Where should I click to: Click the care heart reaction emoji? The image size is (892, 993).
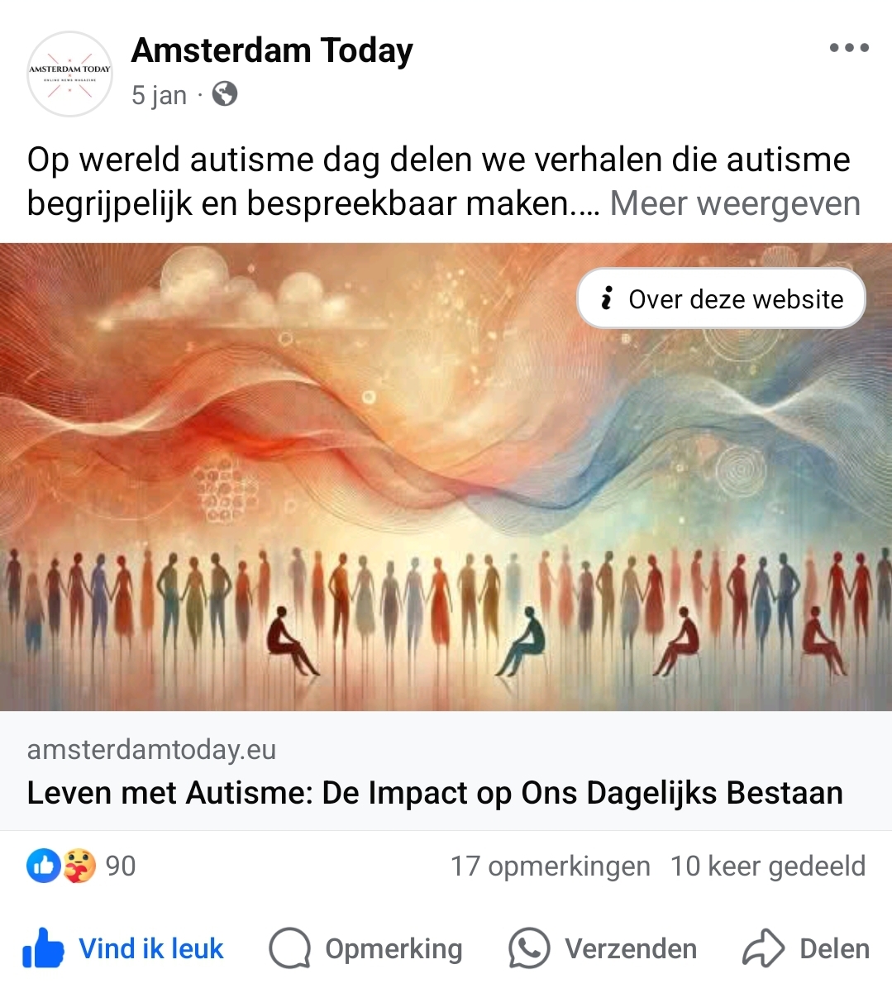click(79, 866)
